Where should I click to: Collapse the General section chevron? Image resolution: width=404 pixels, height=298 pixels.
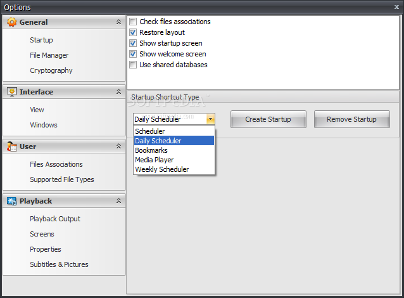coord(118,22)
